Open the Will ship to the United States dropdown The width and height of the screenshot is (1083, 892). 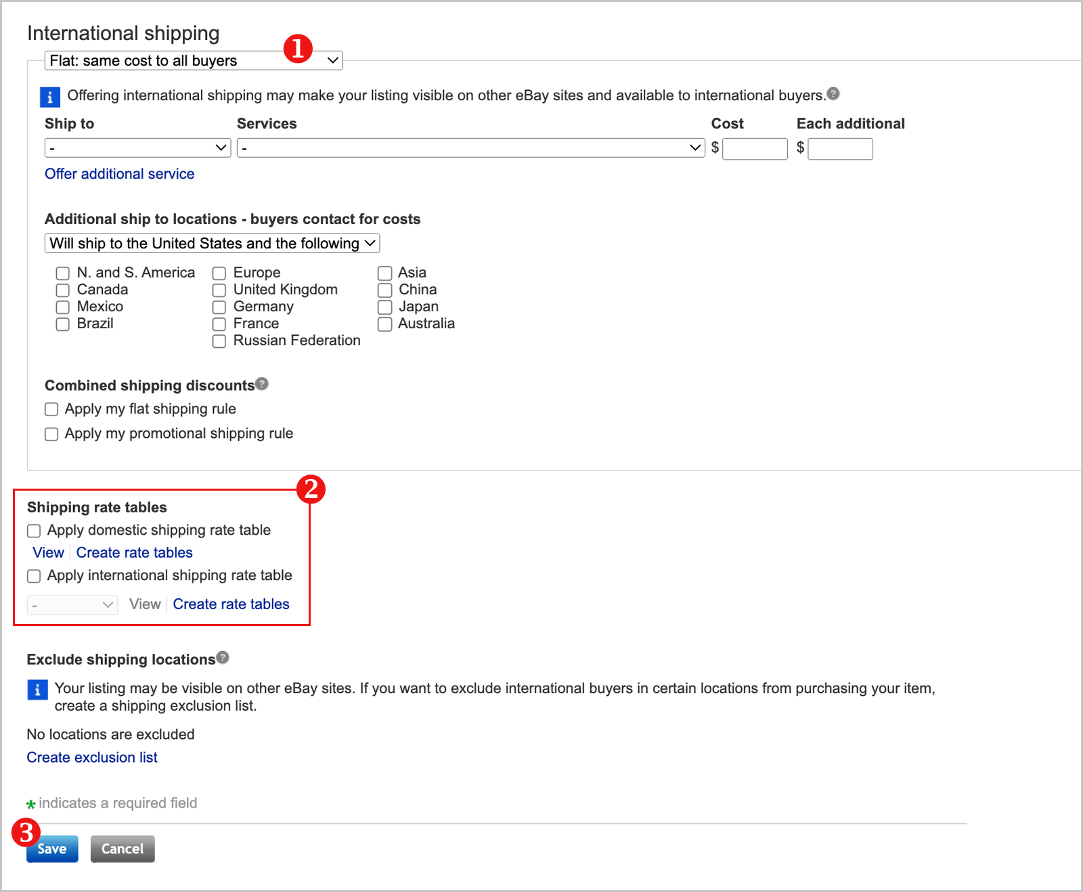211,243
